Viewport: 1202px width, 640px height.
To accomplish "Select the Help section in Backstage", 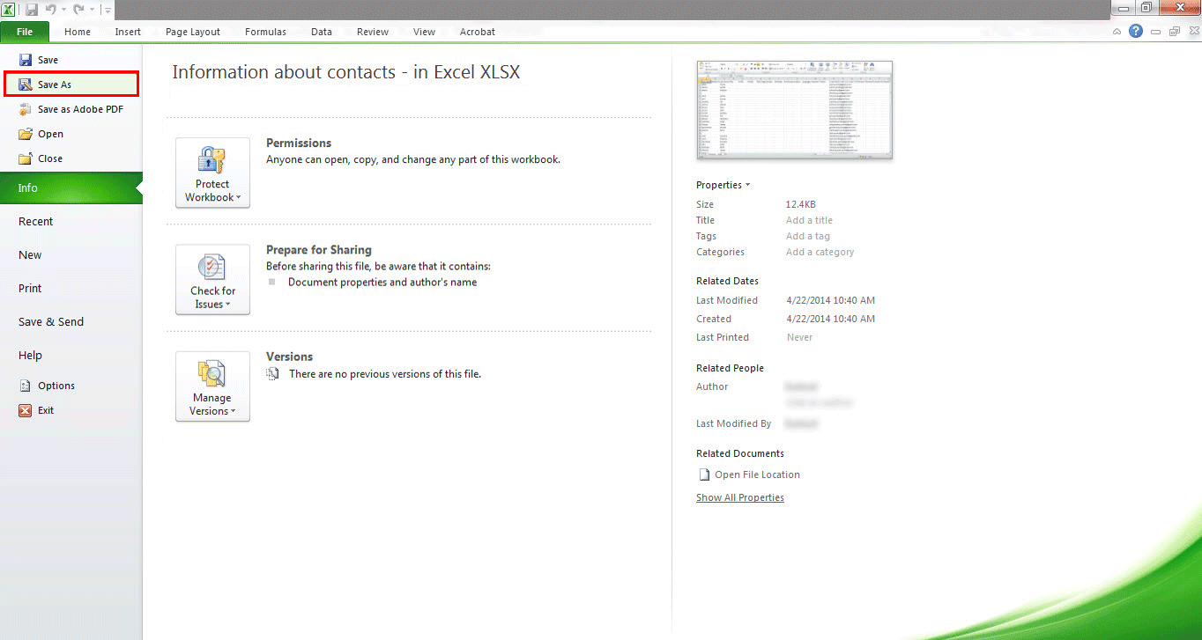I will tap(71, 355).
